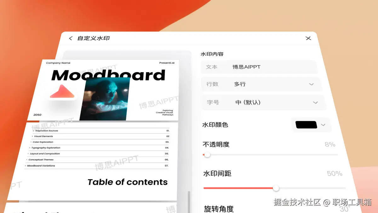
Task: Click the preview pane scrollbar
Action: (x=189, y=202)
